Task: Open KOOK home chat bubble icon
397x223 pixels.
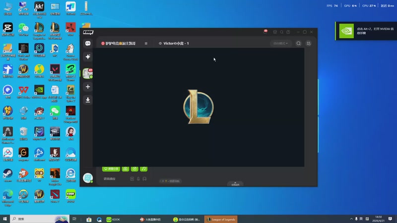Action: pos(88,44)
